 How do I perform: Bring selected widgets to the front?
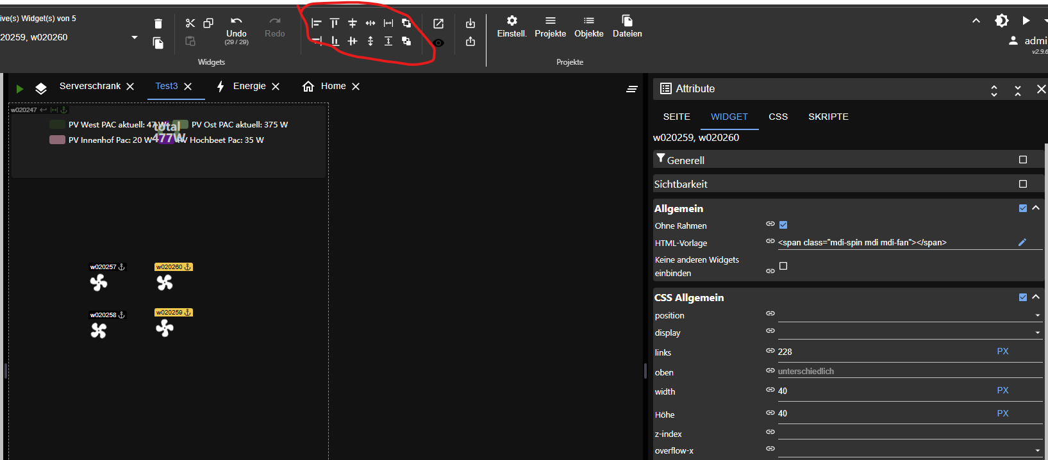point(406,23)
